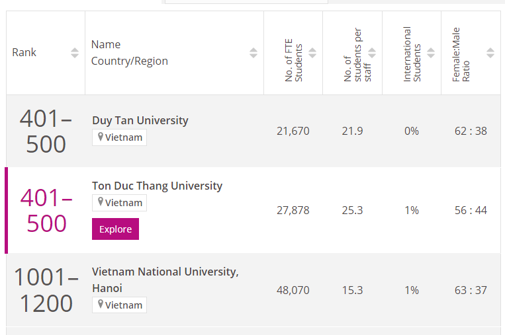Sort by students per staff arrows
505x335 pixels.
(372, 53)
